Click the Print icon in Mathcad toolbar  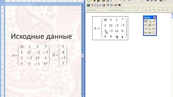103,1
